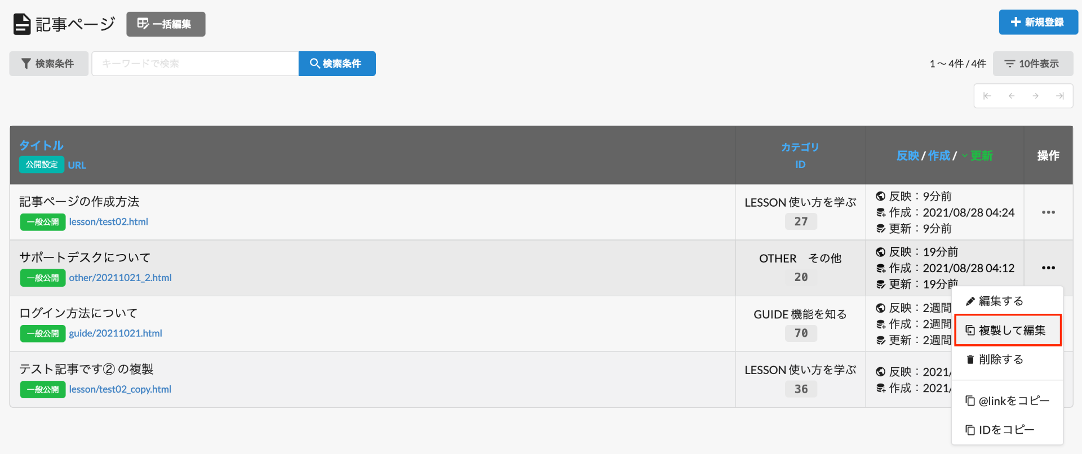Jump to the last page arrow
The image size is (1082, 454).
coord(1060,96)
